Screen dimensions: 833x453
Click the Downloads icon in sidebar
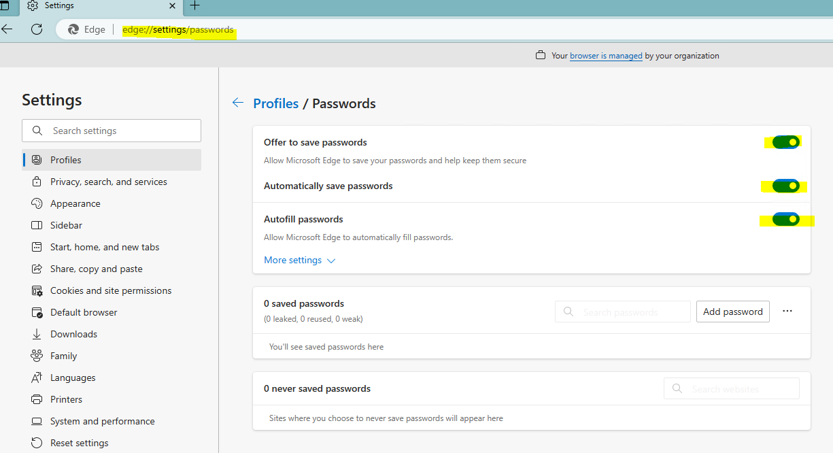click(37, 334)
